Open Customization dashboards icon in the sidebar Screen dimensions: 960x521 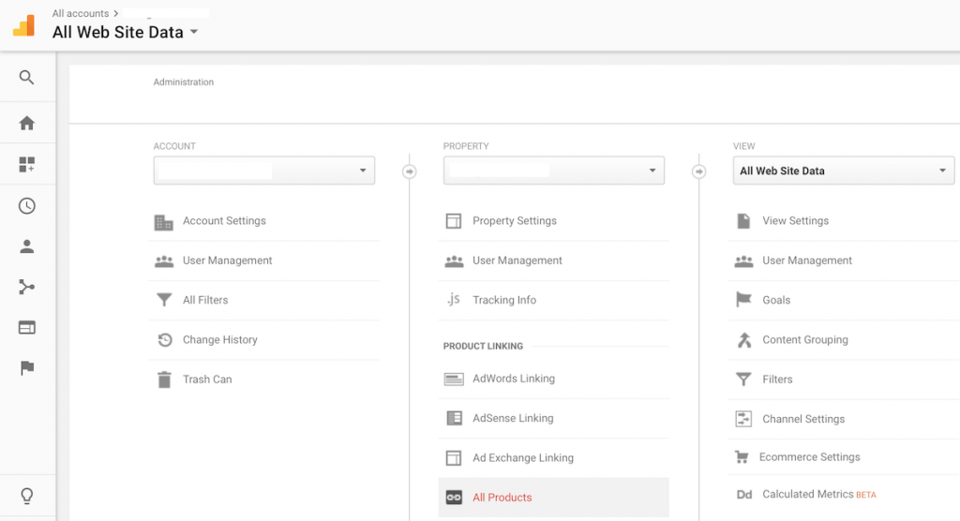click(26, 164)
